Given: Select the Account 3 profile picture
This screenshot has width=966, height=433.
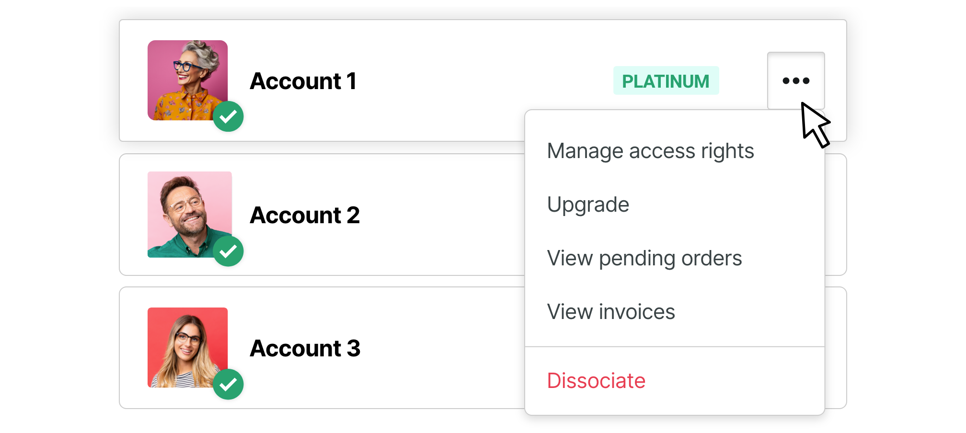Looking at the screenshot, I should point(188,348).
